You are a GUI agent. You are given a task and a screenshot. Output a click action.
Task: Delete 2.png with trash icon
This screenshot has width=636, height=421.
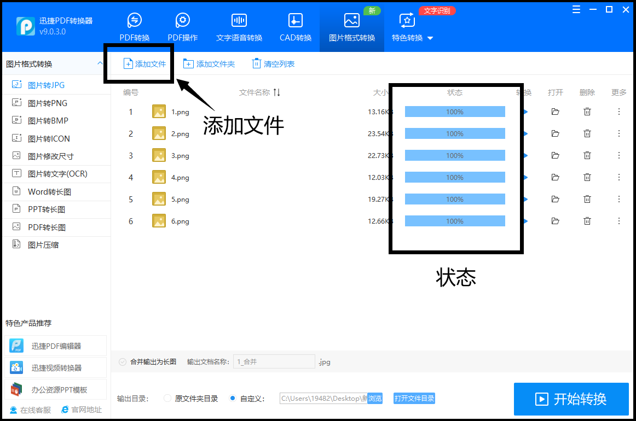pos(587,133)
